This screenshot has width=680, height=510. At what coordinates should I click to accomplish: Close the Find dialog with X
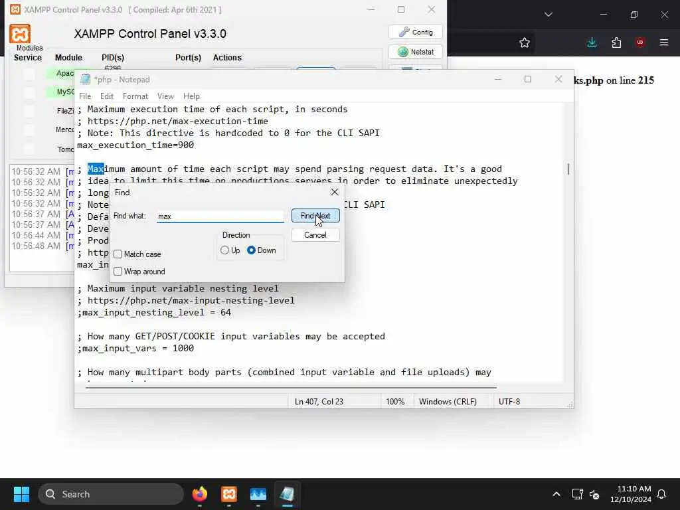[335, 192]
